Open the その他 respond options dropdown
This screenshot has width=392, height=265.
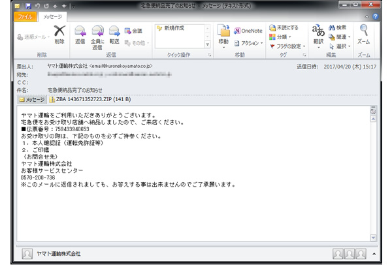point(137,43)
